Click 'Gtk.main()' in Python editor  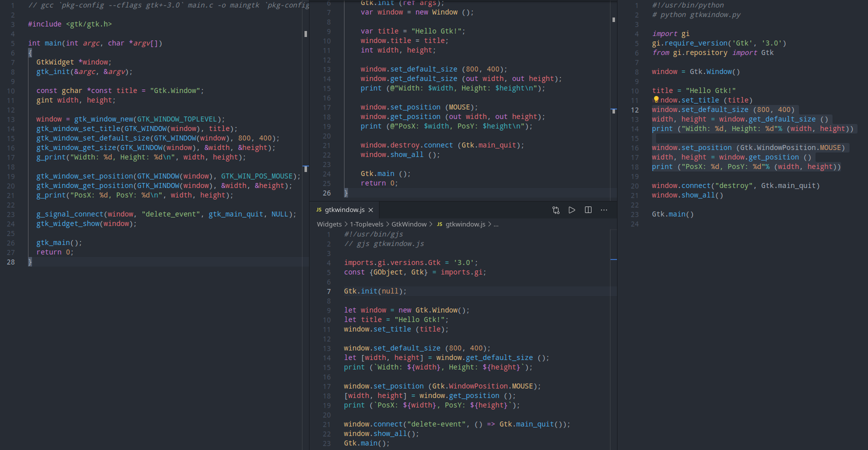pyautogui.click(x=672, y=214)
